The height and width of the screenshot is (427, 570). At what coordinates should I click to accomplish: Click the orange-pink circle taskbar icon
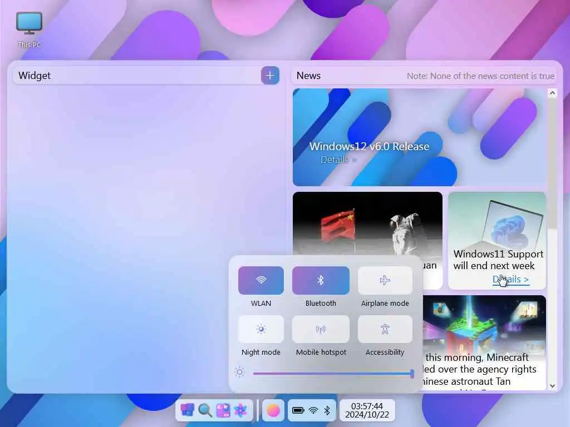click(x=273, y=410)
